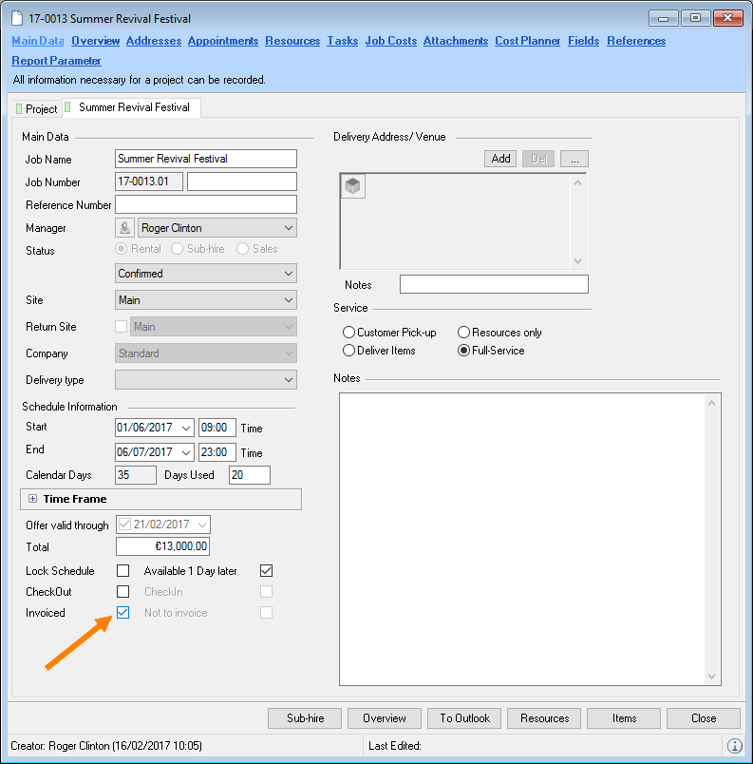Click the Add delivery address button
This screenshot has height=764, width=753.
coord(500,159)
